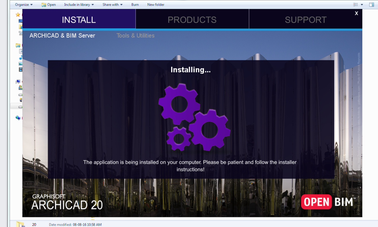Close the ARCHICAD installer with X
Screen dimensions: 378x227
356,13
